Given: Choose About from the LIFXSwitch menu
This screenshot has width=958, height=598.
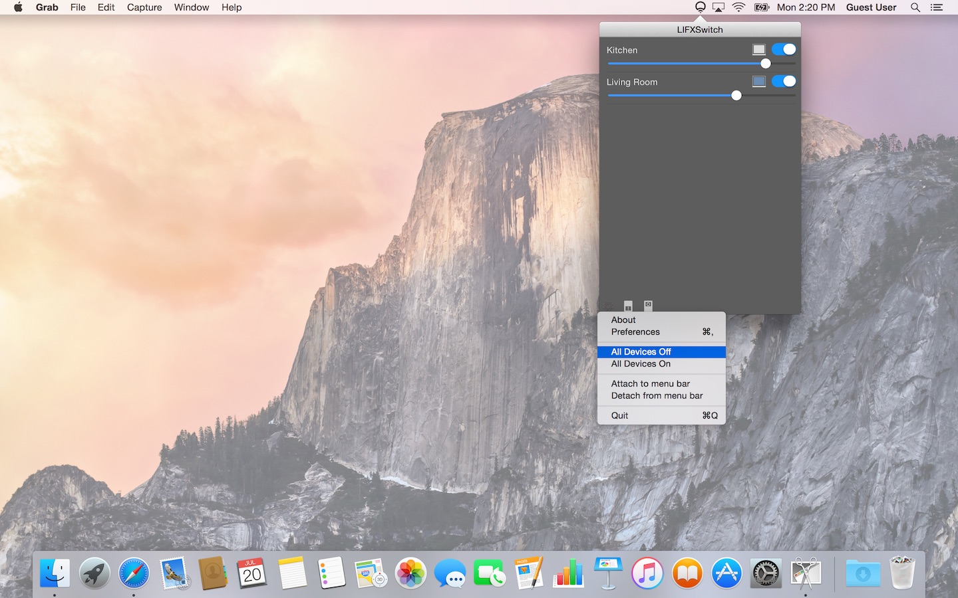Looking at the screenshot, I should click(x=661, y=320).
